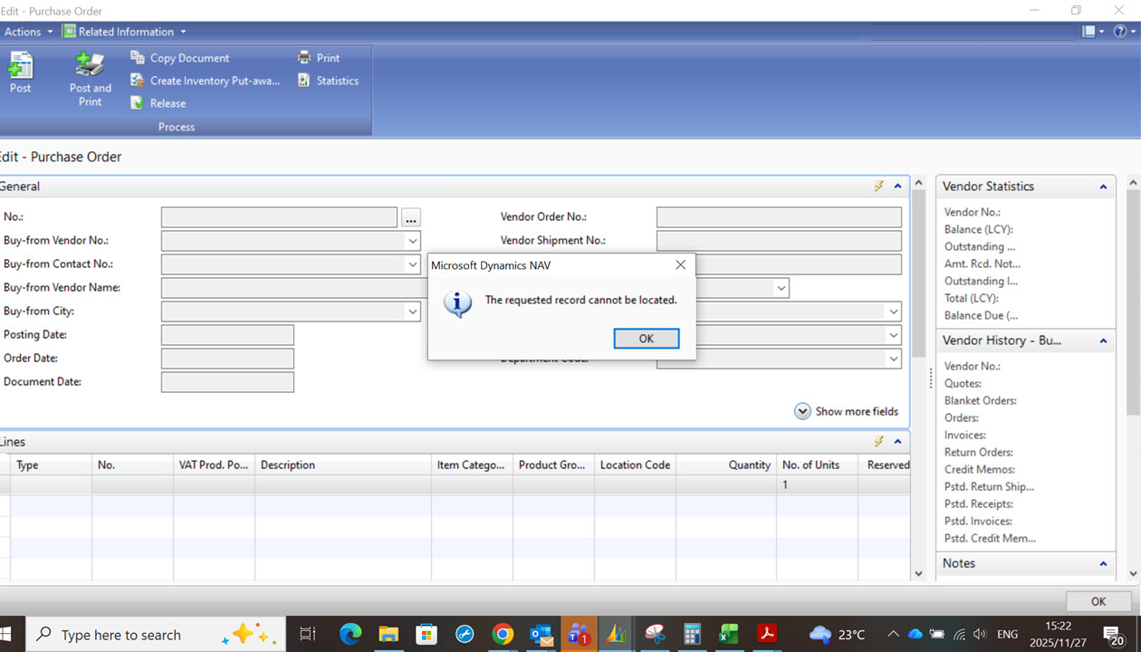Open Microsoft Teams from the taskbar

(578, 634)
